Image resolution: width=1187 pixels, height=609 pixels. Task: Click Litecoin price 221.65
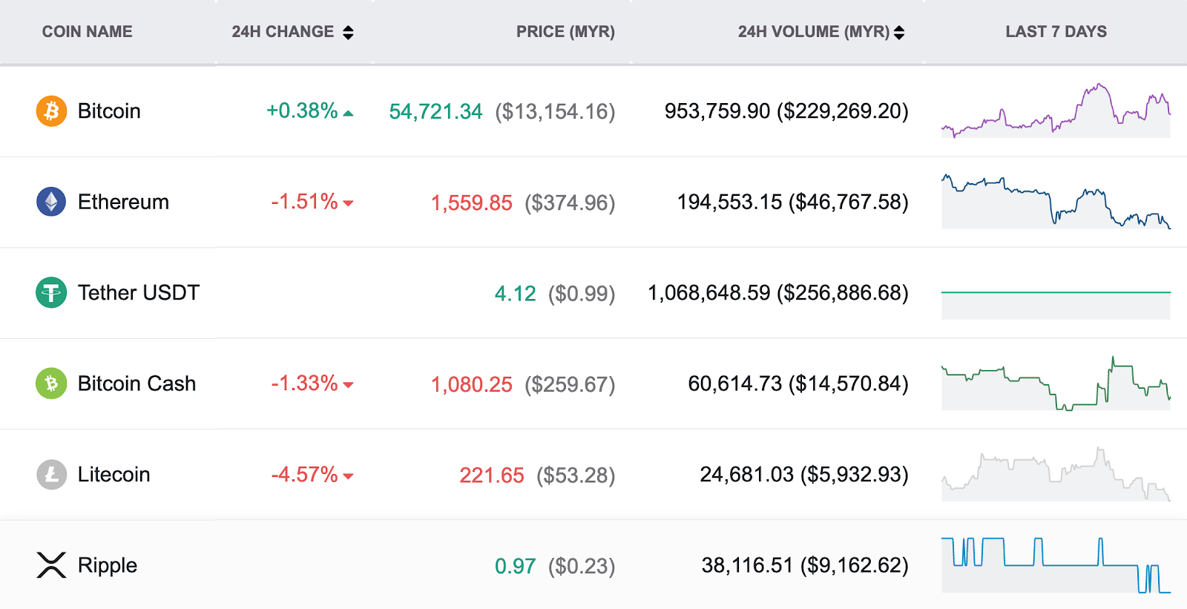(492, 475)
